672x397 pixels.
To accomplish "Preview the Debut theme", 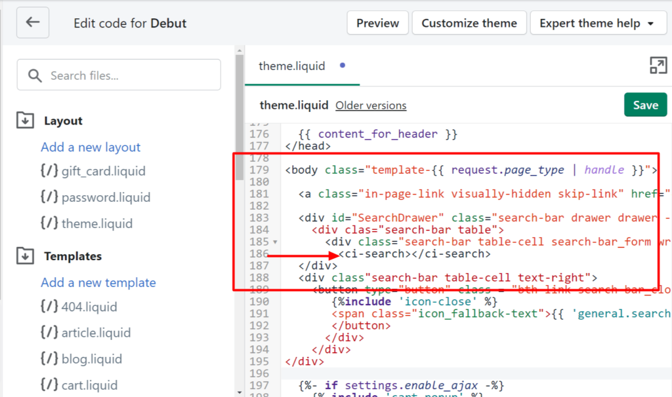I will click(x=377, y=23).
